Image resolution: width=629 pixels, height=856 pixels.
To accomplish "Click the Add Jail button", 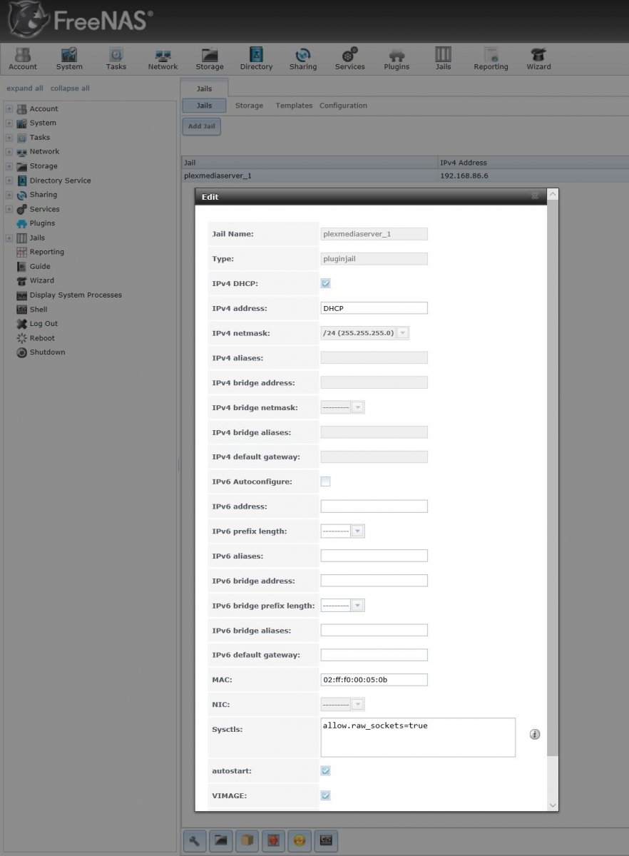I will tap(201, 126).
